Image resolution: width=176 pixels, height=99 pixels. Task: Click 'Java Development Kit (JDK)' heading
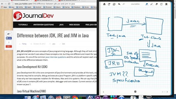[32, 67]
